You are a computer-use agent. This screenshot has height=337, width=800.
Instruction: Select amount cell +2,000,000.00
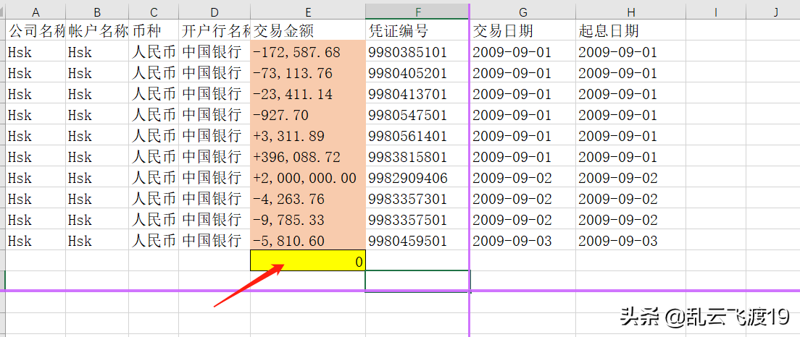click(x=308, y=178)
